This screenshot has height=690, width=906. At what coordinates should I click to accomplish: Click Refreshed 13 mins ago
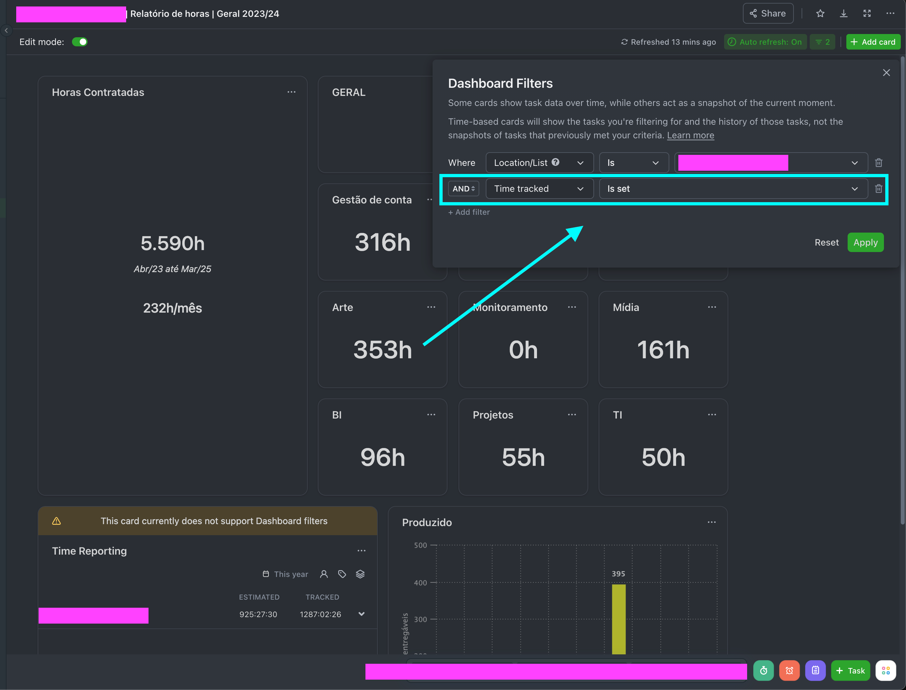[x=668, y=42]
